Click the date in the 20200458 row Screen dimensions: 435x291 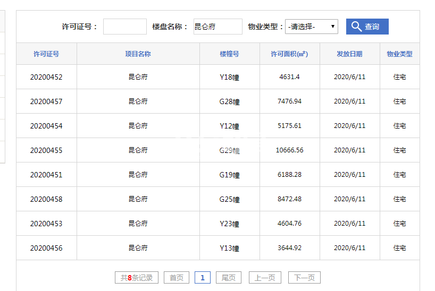tap(349, 199)
